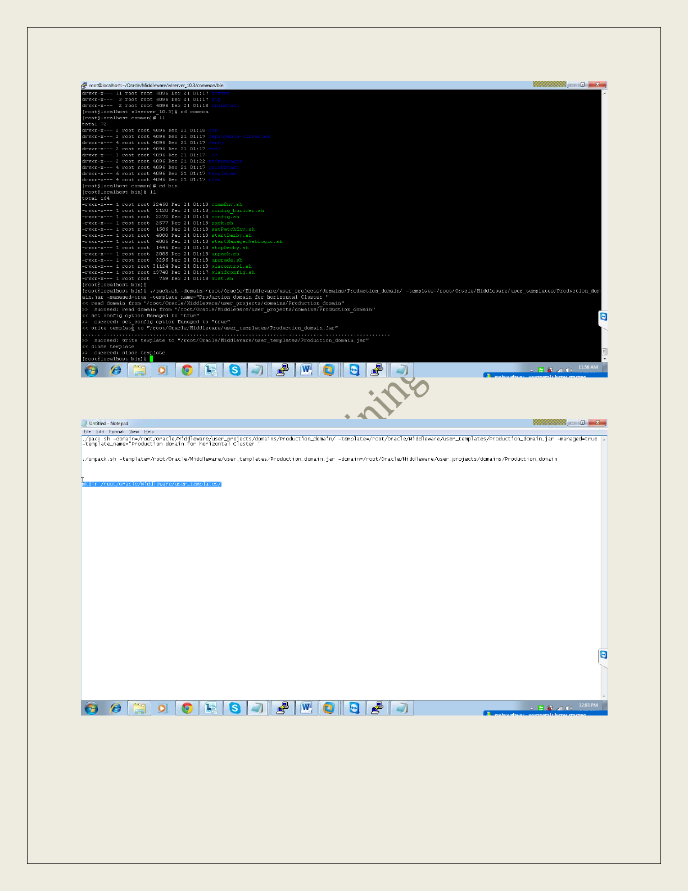
Task: Open Notepad's Format menu
Action: pos(116,432)
